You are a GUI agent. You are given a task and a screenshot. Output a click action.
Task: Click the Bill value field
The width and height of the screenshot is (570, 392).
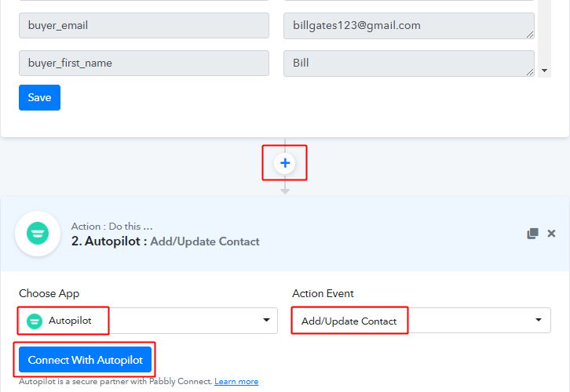[x=409, y=64]
